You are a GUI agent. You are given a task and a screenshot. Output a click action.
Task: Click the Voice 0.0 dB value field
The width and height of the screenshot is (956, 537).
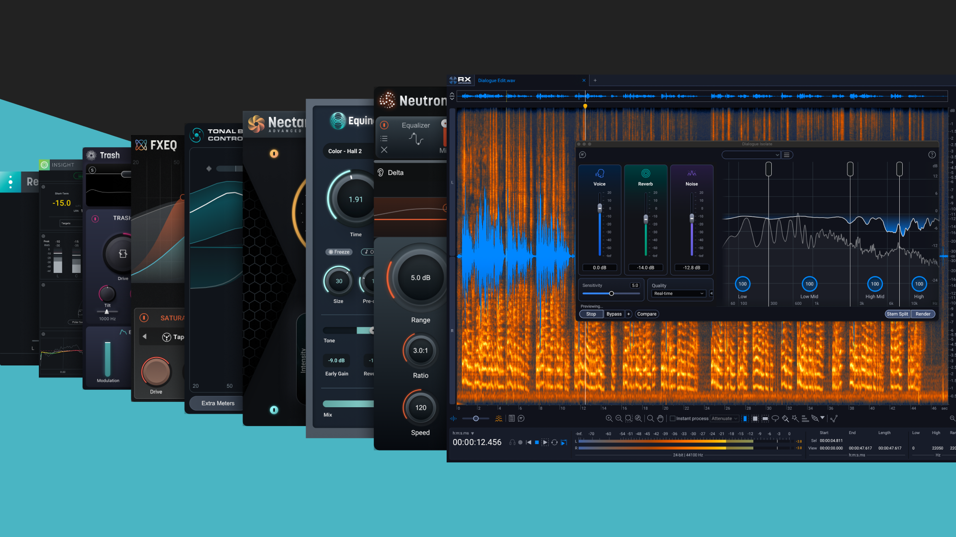[599, 268]
